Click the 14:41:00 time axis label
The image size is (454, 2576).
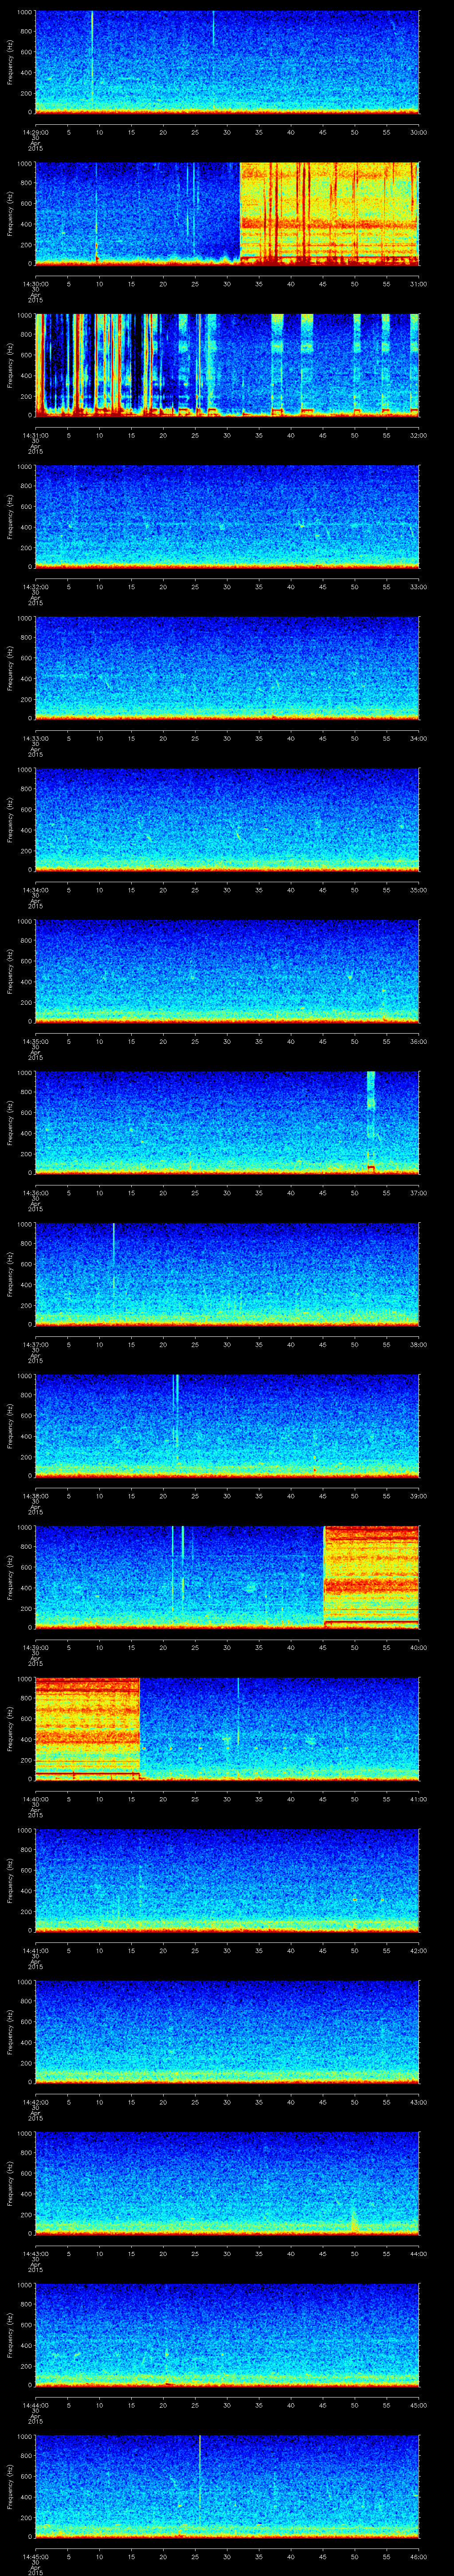pos(36,1950)
